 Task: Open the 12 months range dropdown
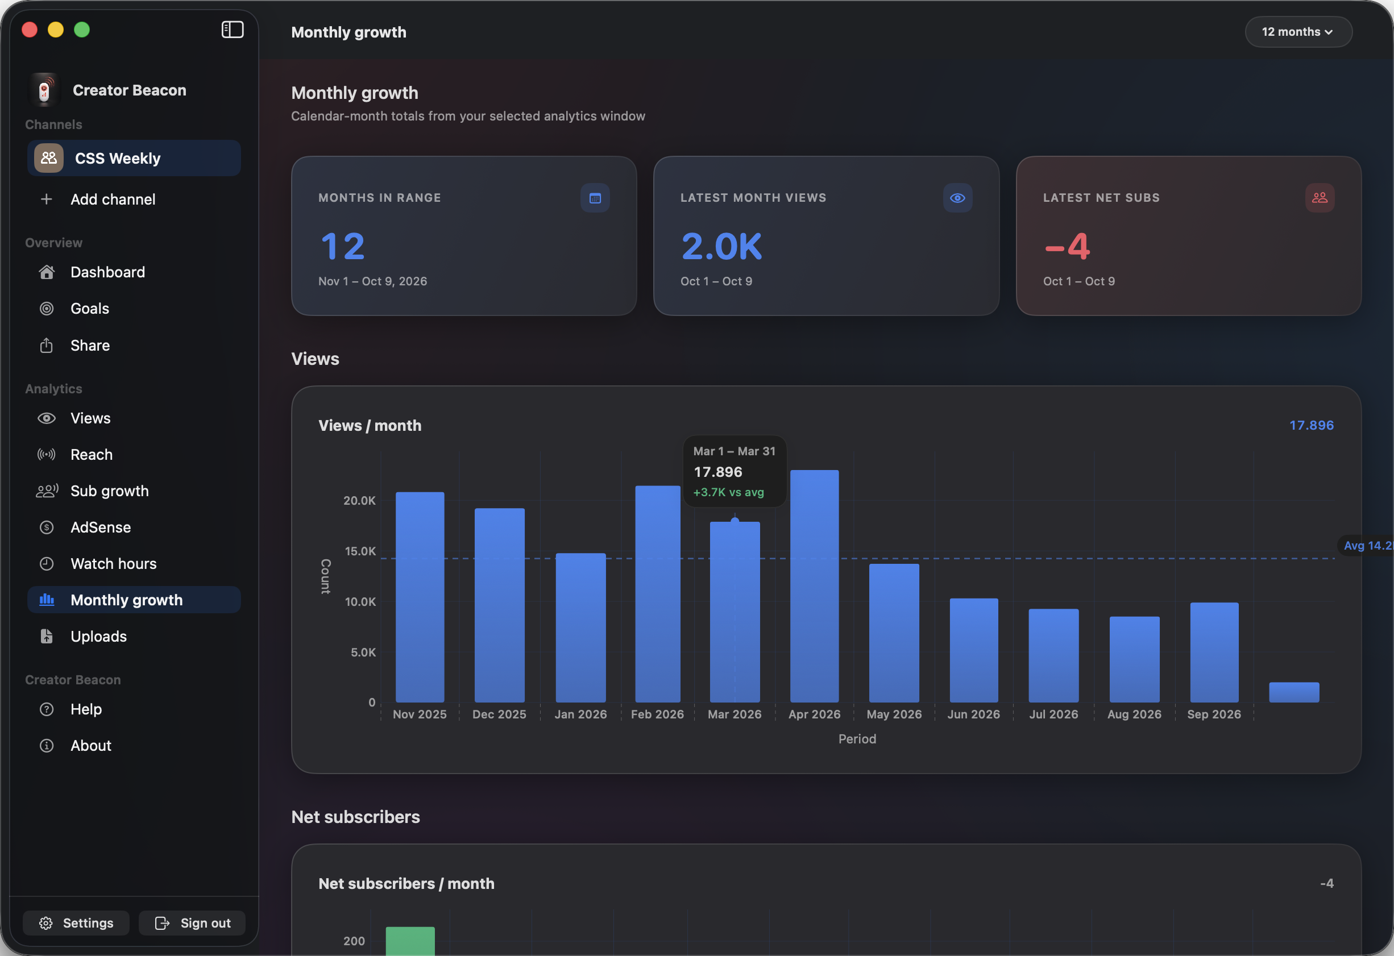(x=1298, y=32)
